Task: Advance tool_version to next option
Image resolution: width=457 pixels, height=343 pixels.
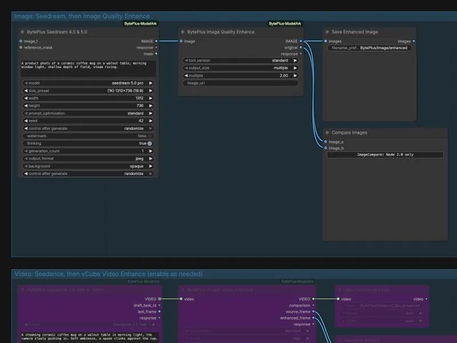Action: (x=295, y=61)
